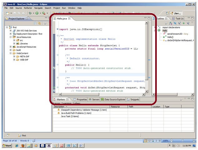Expand JAX-WS Web Services node
The width and height of the screenshot is (198, 150).
(11, 31)
